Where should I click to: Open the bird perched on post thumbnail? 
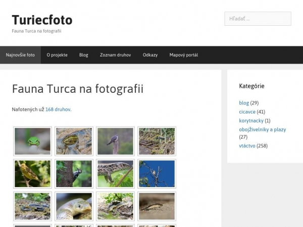click(x=115, y=141)
